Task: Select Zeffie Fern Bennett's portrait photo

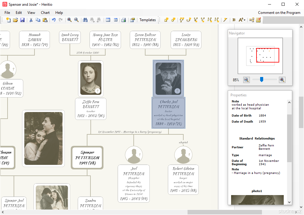Action: point(91,79)
